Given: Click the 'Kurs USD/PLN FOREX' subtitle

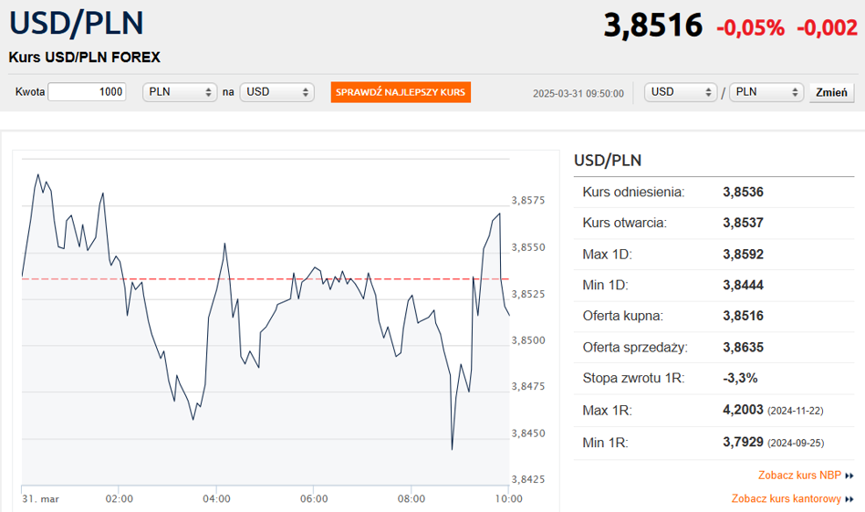Looking at the screenshot, I should coord(85,57).
